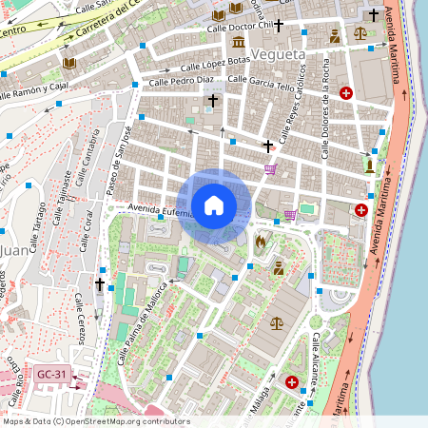Click the GC-31 road shield
This screenshot has width=428, height=428.
click(51, 374)
